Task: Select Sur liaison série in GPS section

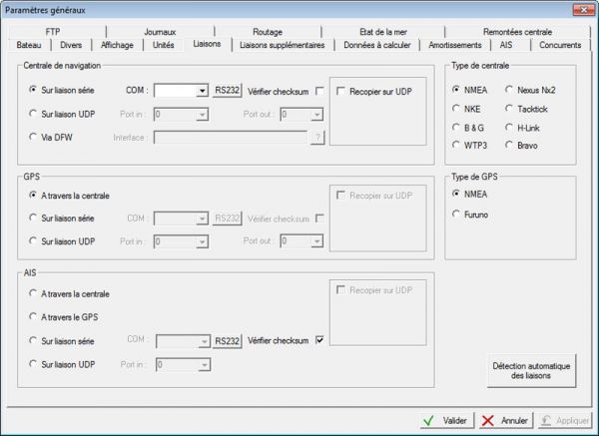Action: tap(34, 217)
